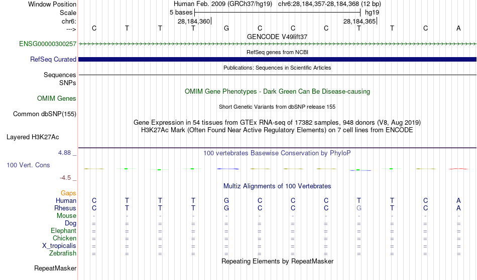This screenshot has height=280, width=477.
Task: Click the G base in the chr6 sequence row
Action: (226, 29)
